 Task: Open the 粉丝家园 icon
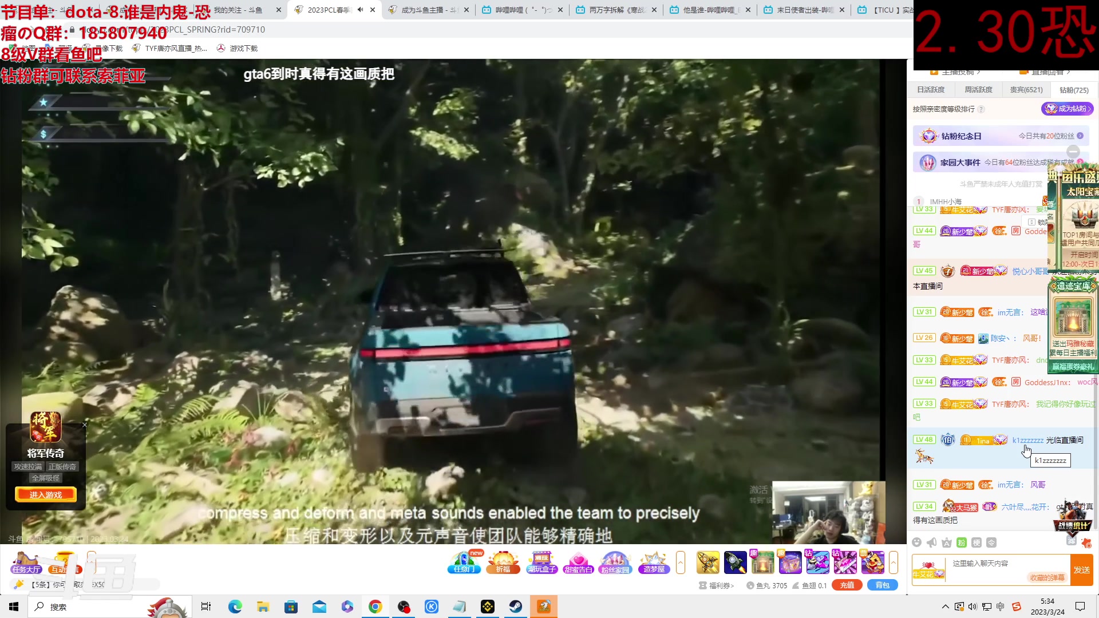pyautogui.click(x=615, y=562)
